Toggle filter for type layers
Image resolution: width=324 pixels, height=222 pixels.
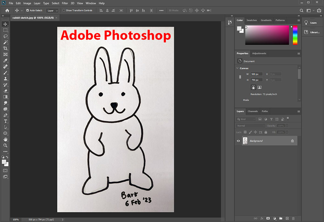[271, 119]
